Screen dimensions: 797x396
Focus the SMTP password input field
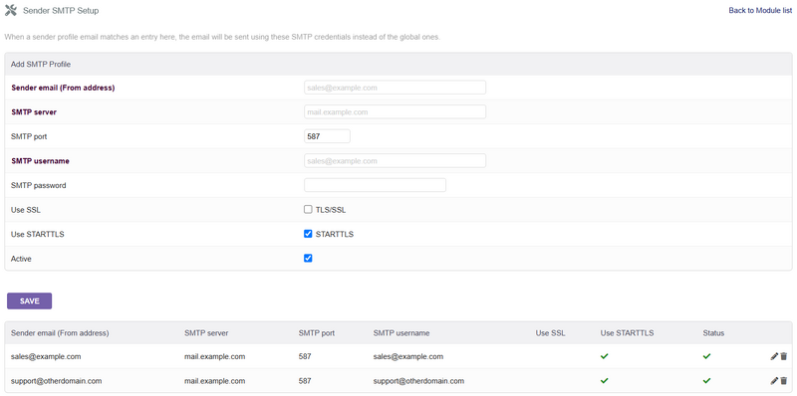point(375,185)
